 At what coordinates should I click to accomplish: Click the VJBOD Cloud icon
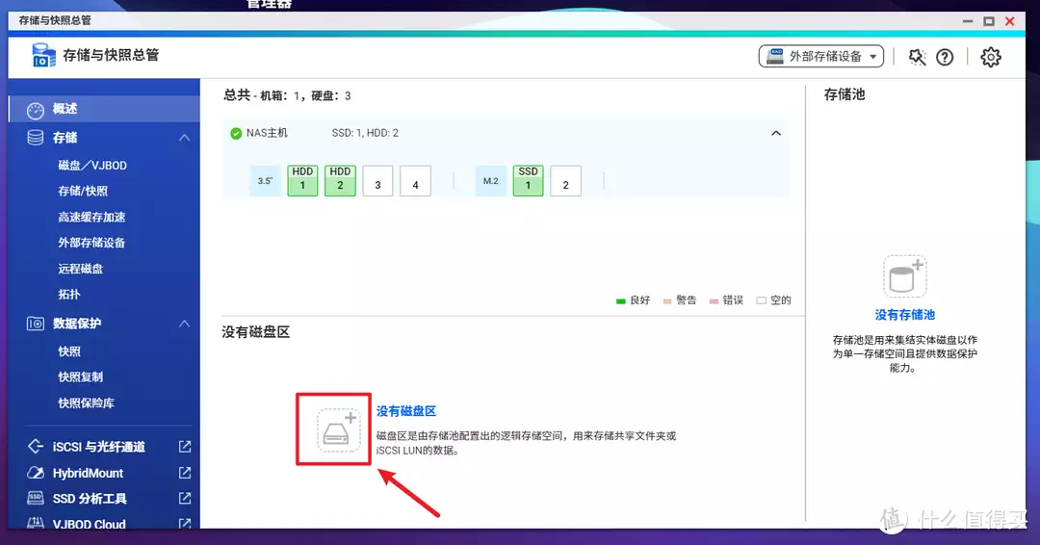[x=36, y=523]
